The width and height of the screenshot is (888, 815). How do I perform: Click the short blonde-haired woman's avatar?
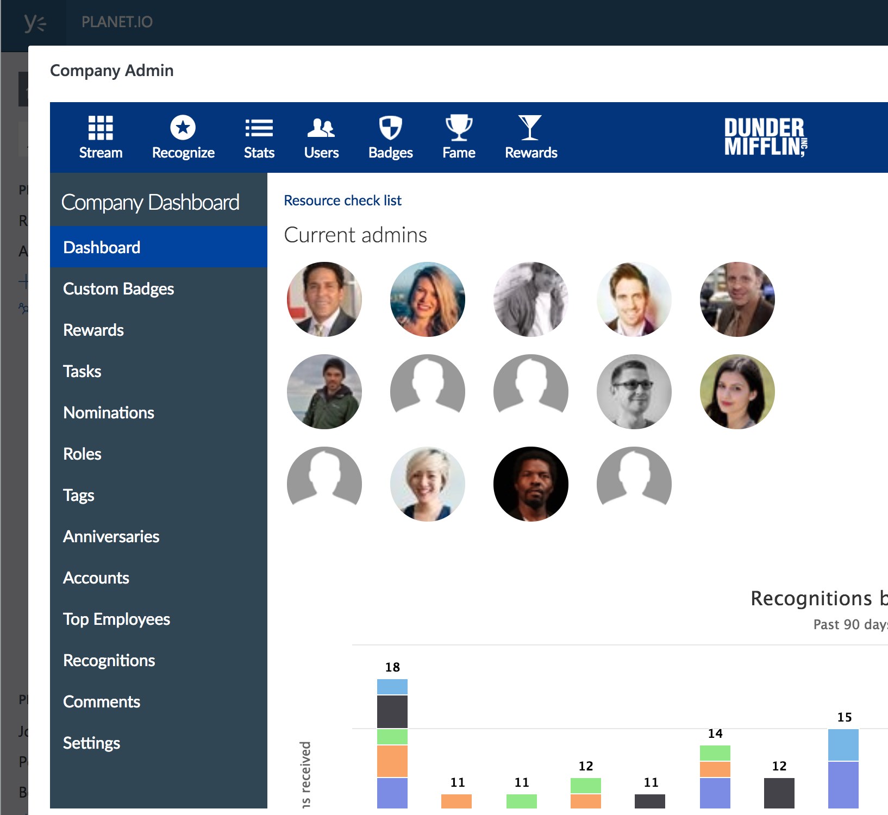coord(428,484)
